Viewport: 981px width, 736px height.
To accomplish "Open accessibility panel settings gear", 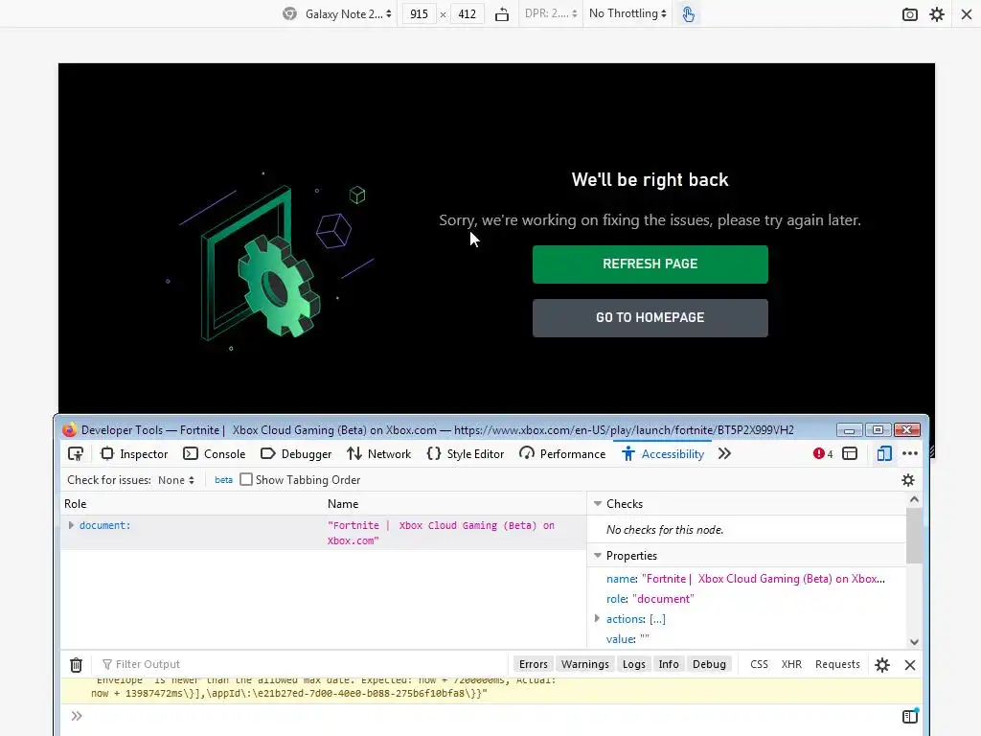I will click(908, 480).
